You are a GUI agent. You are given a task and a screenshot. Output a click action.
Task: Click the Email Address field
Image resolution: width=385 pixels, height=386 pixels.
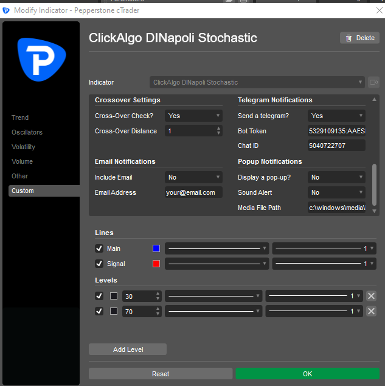click(x=193, y=192)
